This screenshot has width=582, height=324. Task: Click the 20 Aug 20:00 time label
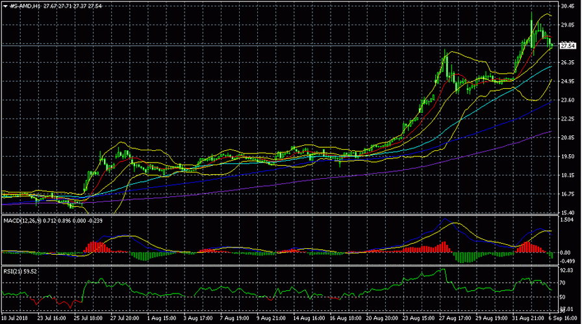coord(381,318)
